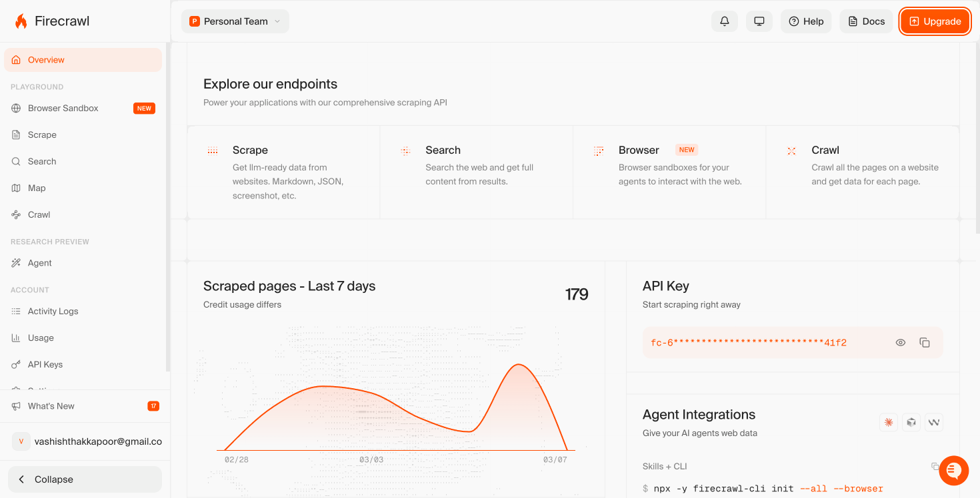This screenshot has width=980, height=498.
Task: Click the What's New megaphone icon
Action: (16, 406)
